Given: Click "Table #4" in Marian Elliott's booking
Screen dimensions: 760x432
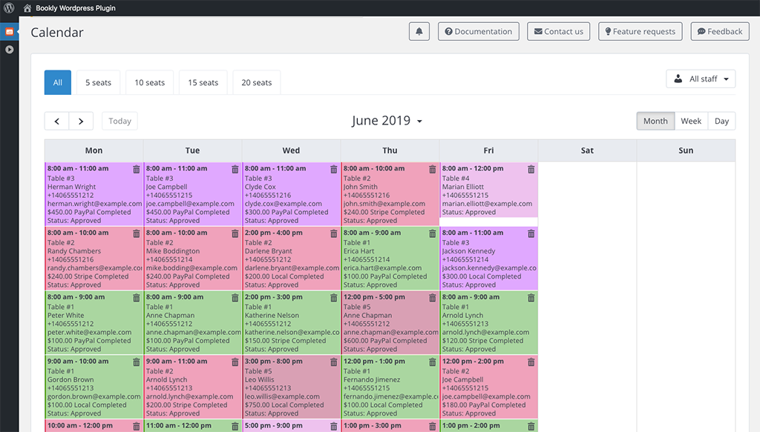Looking at the screenshot, I should [x=456, y=178].
